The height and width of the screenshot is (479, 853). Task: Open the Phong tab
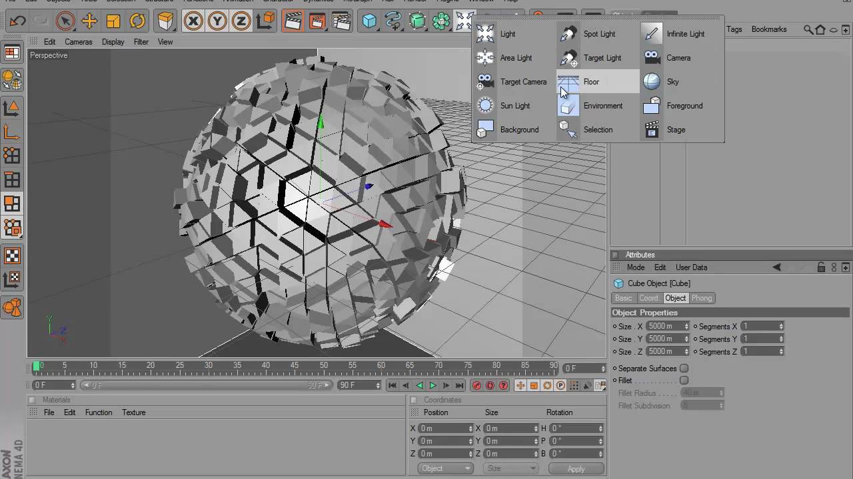pos(701,298)
